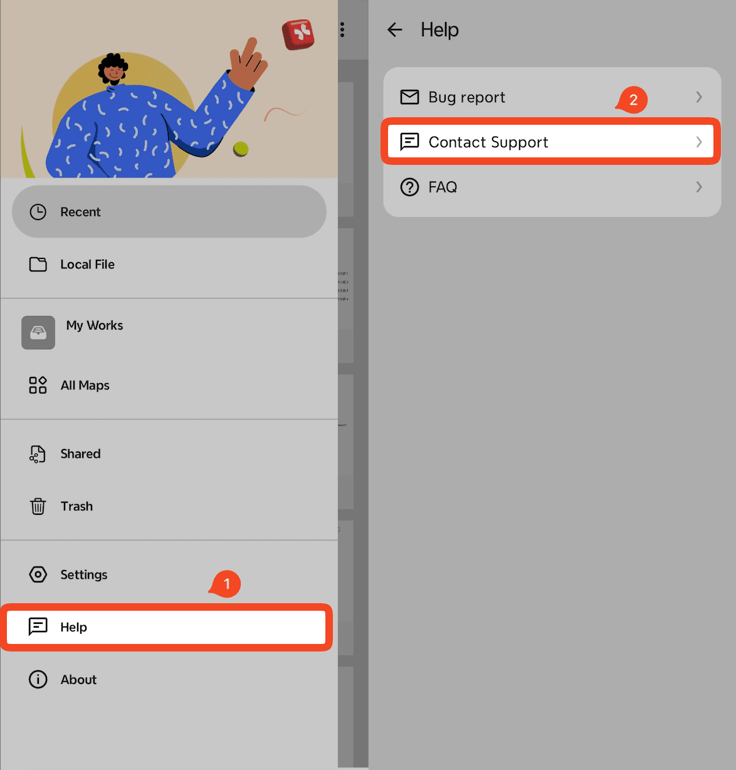
Task: Click the Settings hexagon gear icon
Action: 38,574
